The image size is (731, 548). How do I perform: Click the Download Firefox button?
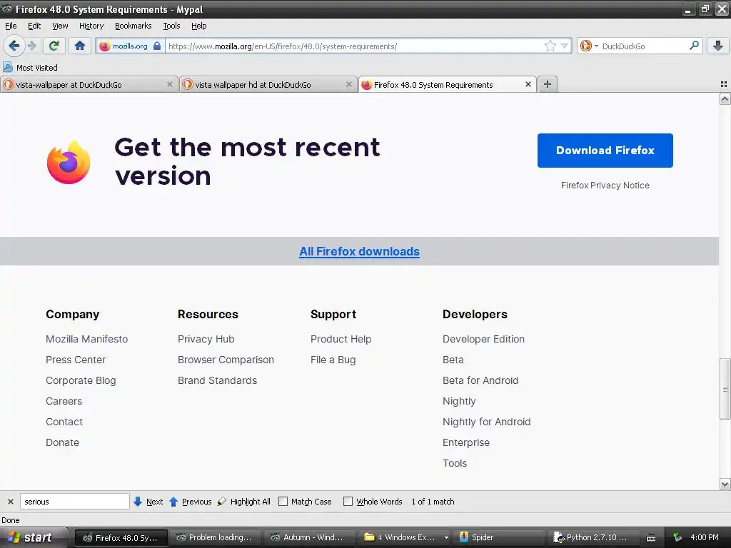pyautogui.click(x=605, y=151)
